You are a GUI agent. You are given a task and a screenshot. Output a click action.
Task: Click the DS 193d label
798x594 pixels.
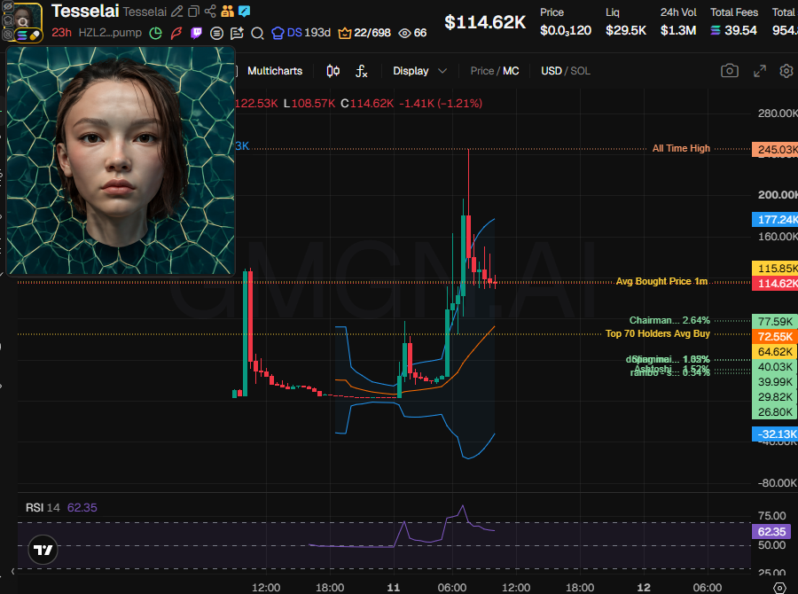click(x=309, y=33)
